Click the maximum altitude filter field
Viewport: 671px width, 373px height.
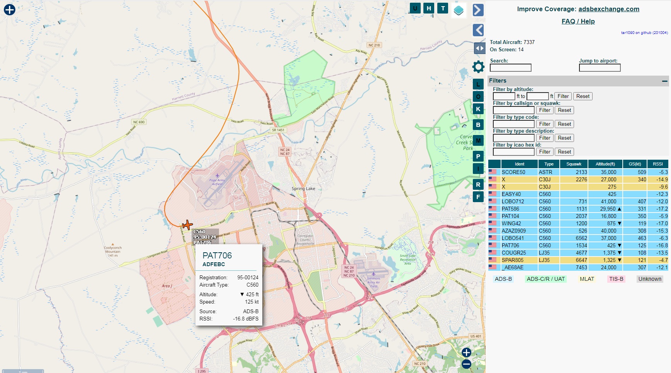tap(537, 96)
